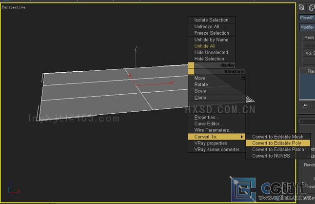Open the Modifier List dropdown
Image resolution: width=315 pixels, height=204 pixels.
pos(307,27)
